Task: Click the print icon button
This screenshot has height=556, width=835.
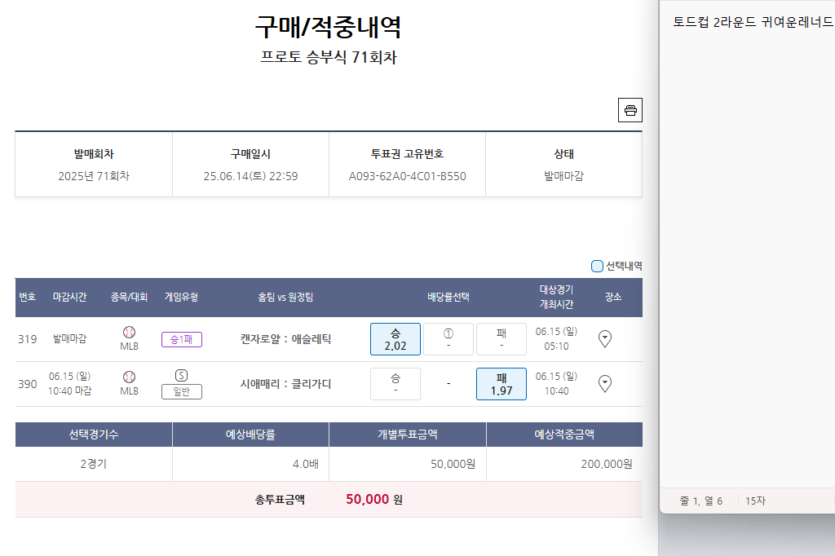Action: pos(630,110)
